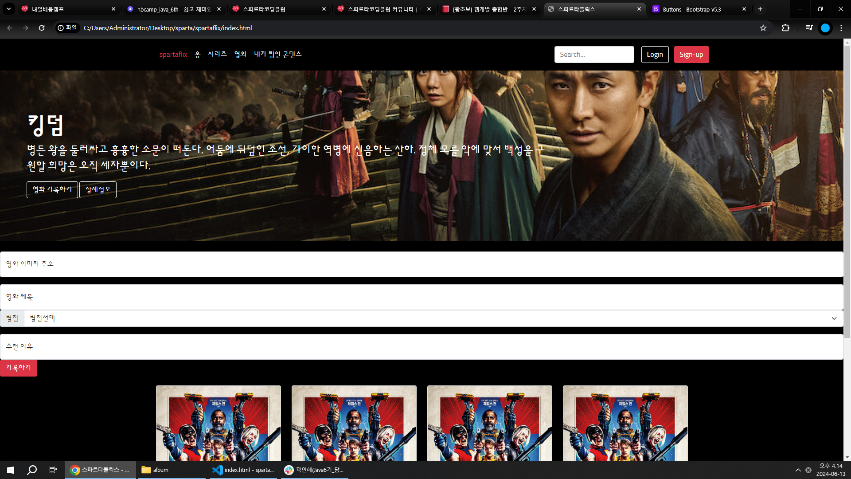Viewport: 851px width, 479px height.
Task: Open the media control icon in toolbar
Action: click(809, 28)
